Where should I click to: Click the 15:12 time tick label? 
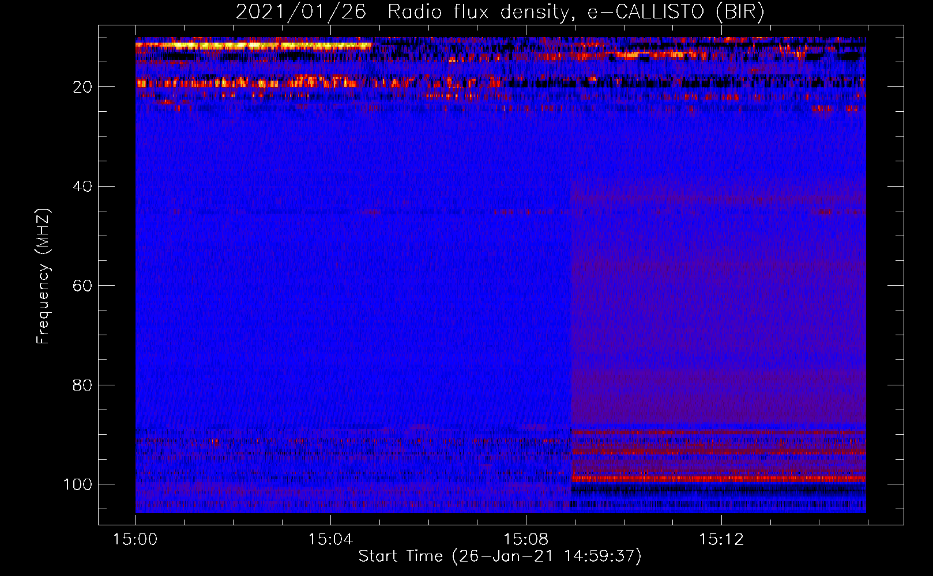[721, 540]
